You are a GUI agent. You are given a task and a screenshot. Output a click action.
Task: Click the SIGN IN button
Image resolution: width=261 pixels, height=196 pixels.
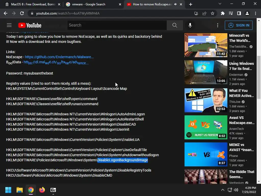(239, 25)
